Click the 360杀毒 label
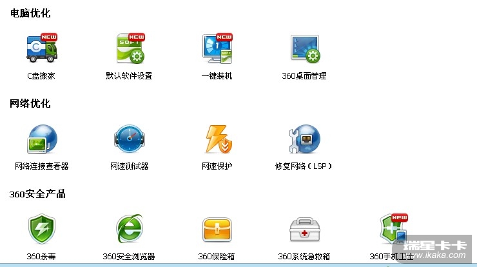 (41, 256)
